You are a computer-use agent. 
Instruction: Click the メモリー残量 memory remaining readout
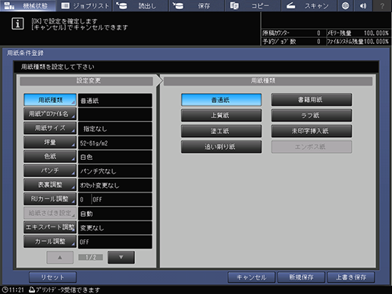(x=358, y=33)
